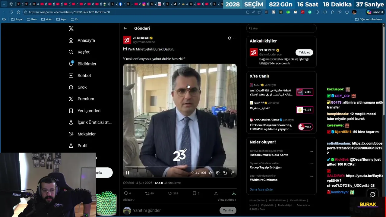Open post more options menu
The width and height of the screenshot is (386, 217).
coord(235,38)
